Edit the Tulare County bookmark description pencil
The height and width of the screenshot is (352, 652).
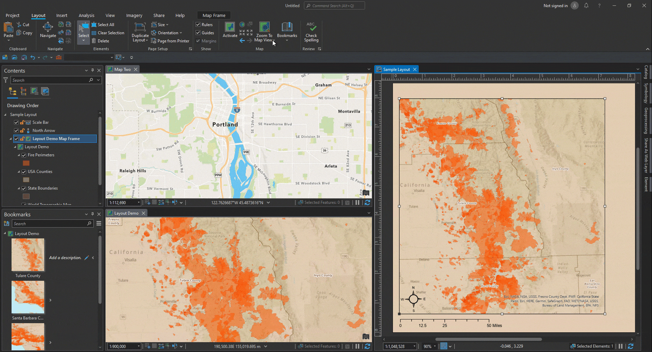point(87,258)
